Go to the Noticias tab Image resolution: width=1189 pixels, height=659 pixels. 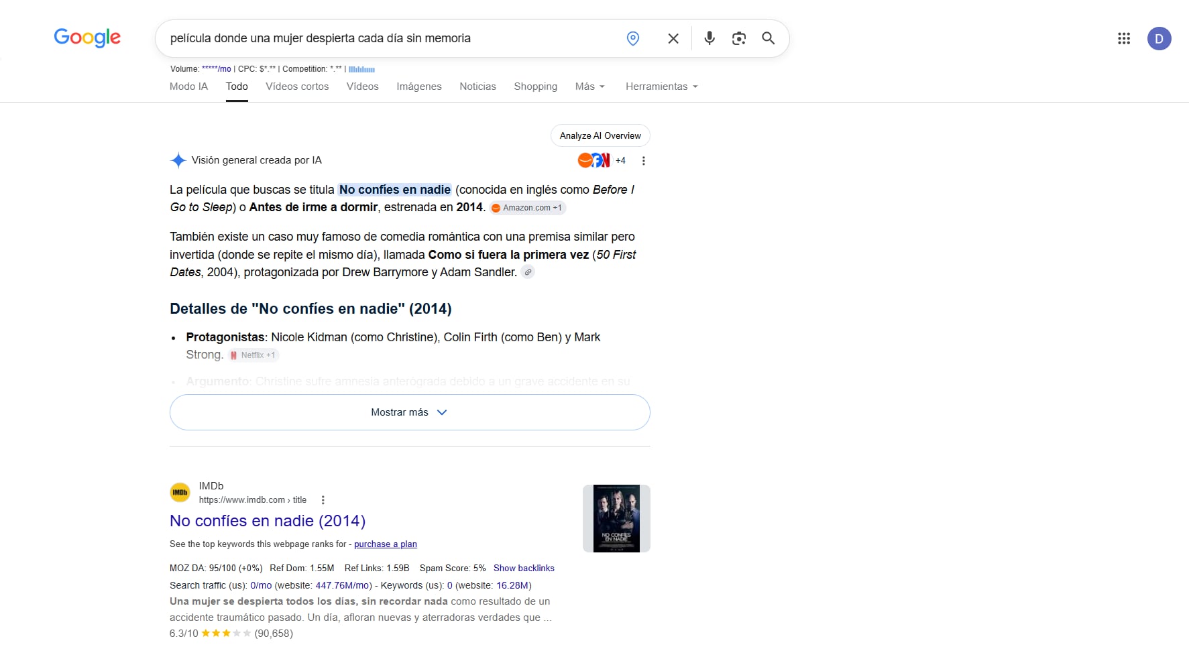[x=477, y=86]
